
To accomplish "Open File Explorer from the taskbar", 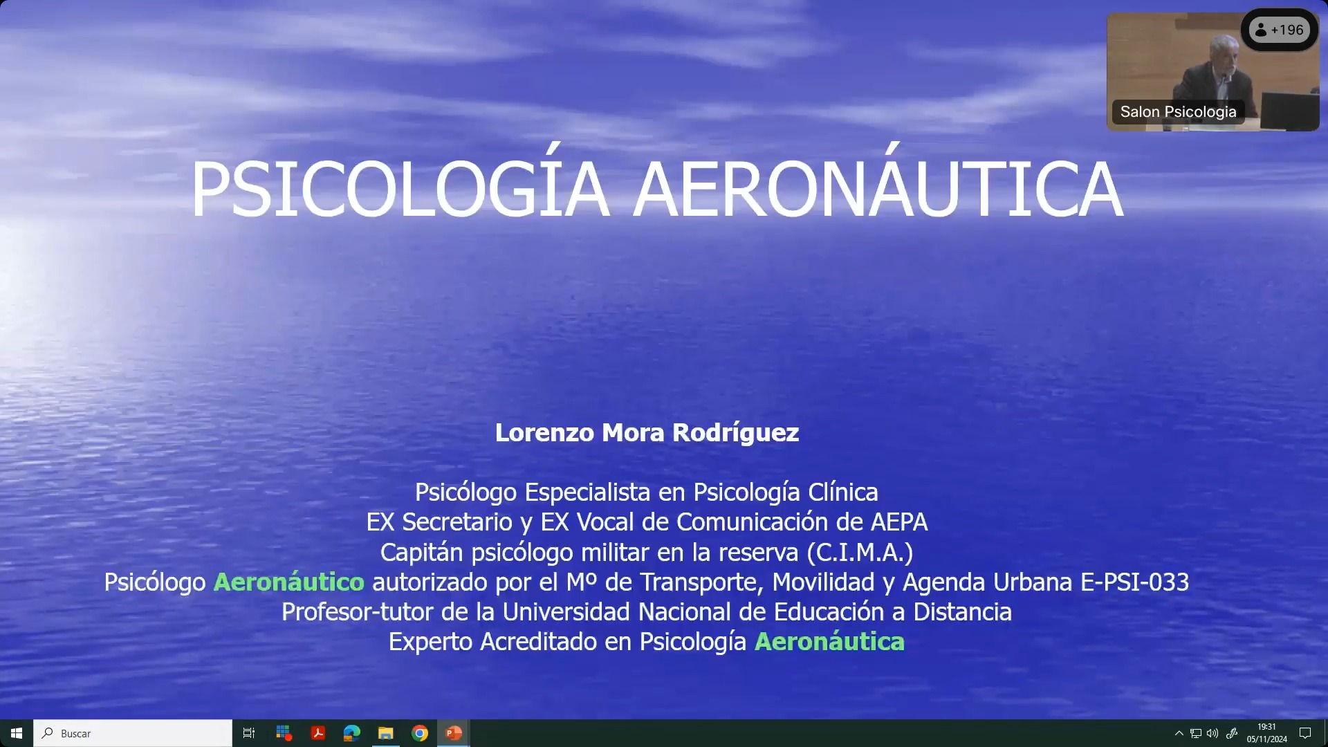I will tap(385, 733).
